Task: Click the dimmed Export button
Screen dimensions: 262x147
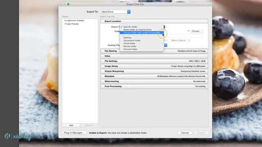Action: coord(201,133)
